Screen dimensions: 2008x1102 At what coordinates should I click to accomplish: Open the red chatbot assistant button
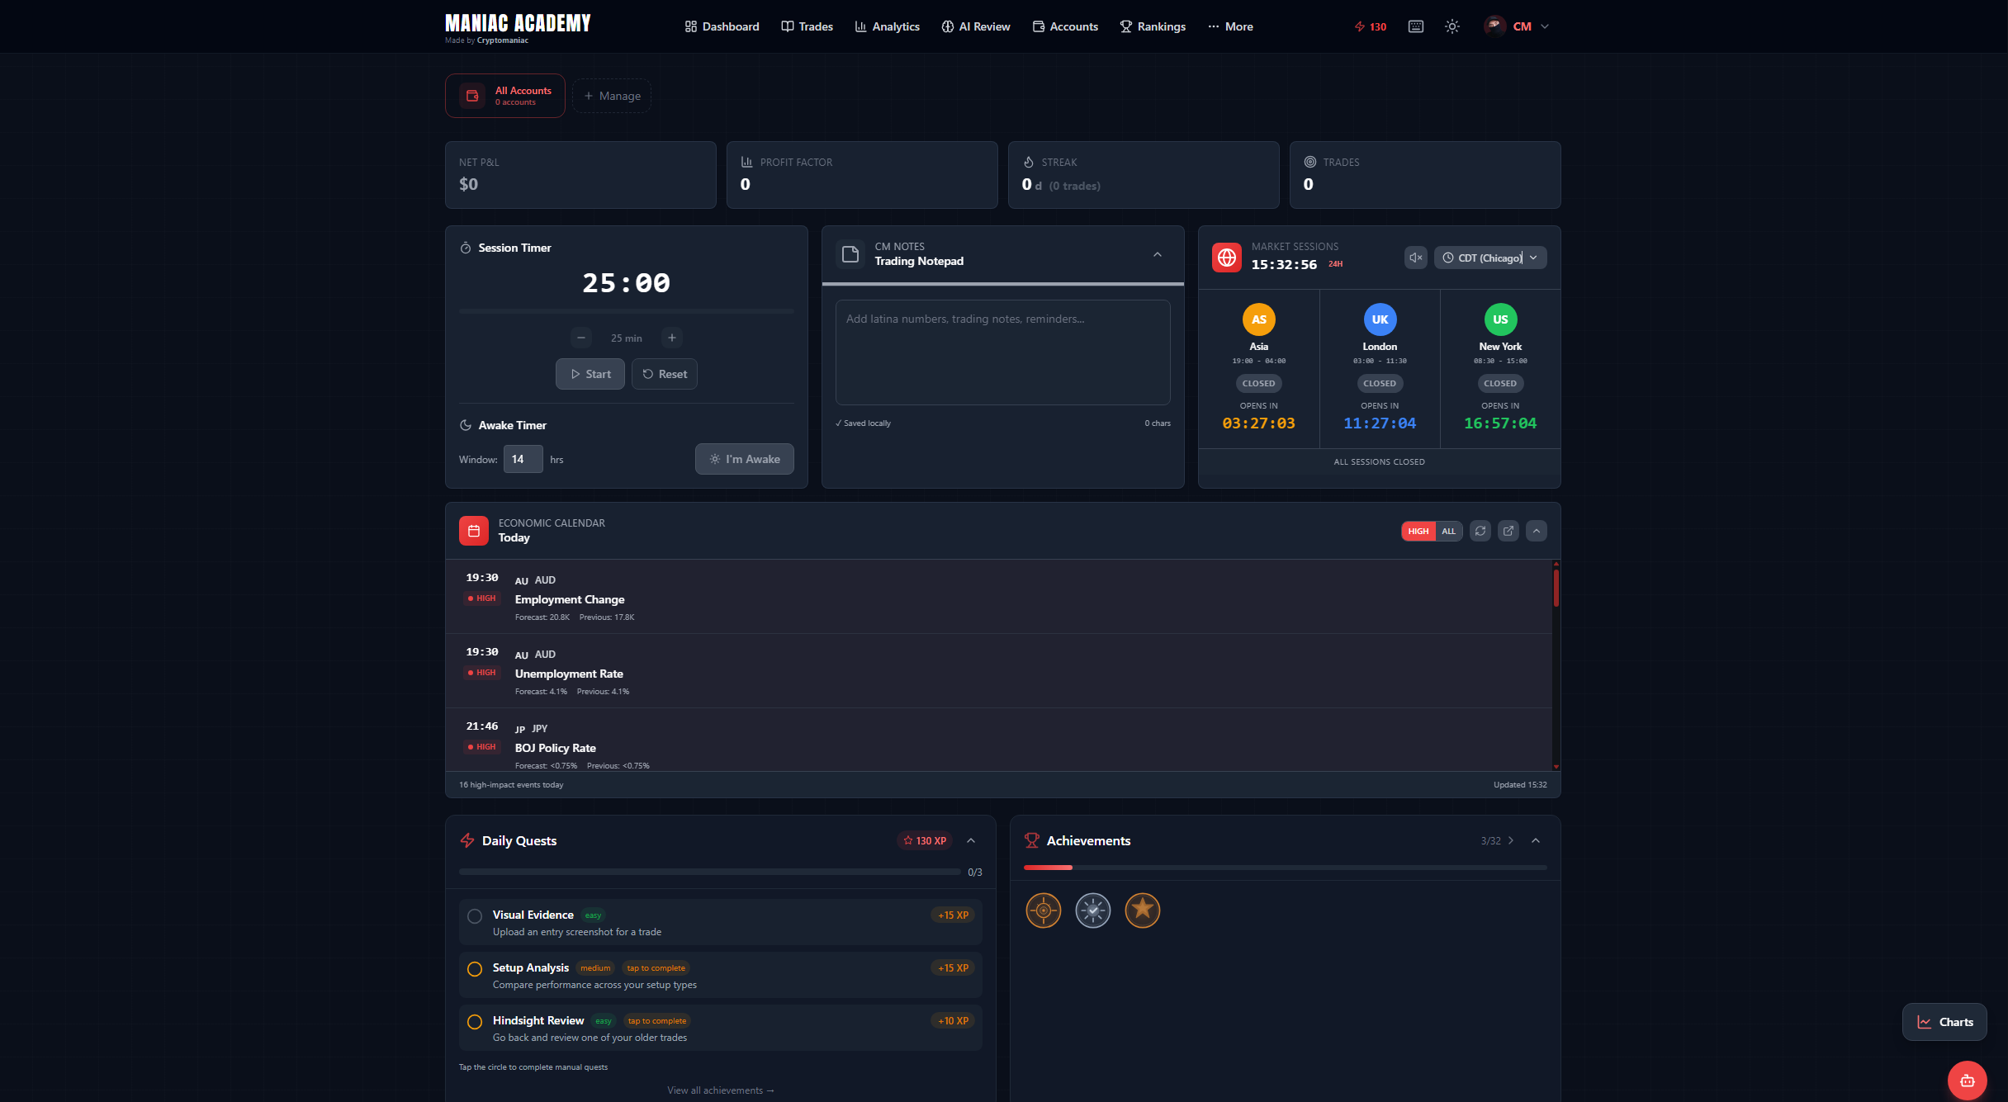click(1967, 1081)
